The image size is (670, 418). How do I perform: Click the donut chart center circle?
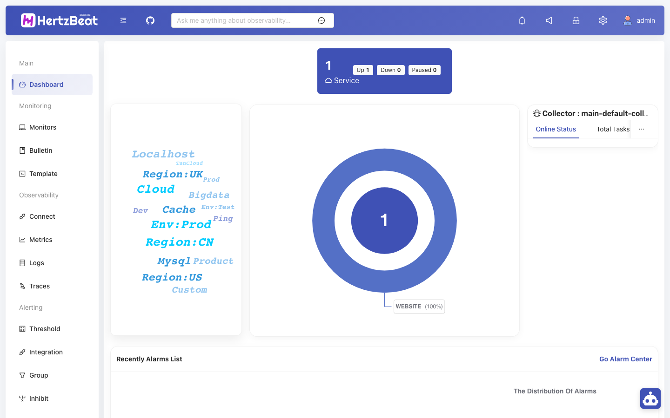pos(384,221)
